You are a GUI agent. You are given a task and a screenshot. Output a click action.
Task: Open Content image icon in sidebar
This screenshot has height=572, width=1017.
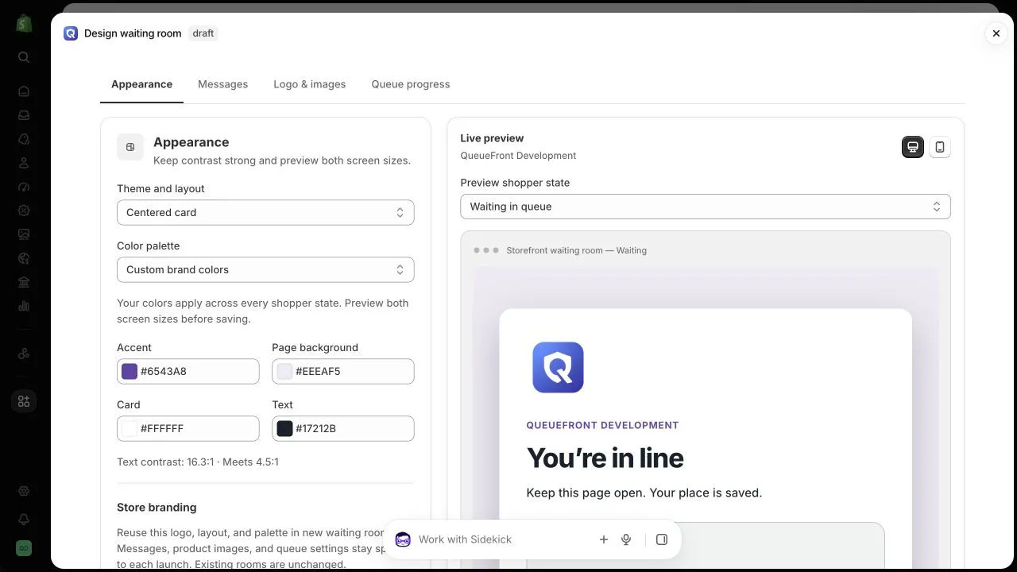pyautogui.click(x=24, y=234)
